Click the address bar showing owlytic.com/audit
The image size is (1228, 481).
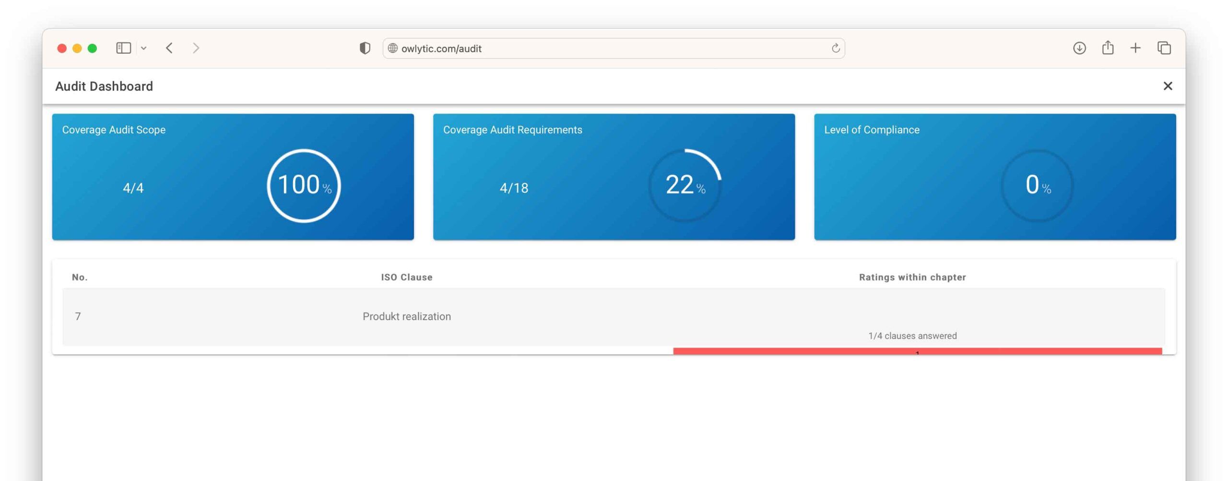coord(609,48)
